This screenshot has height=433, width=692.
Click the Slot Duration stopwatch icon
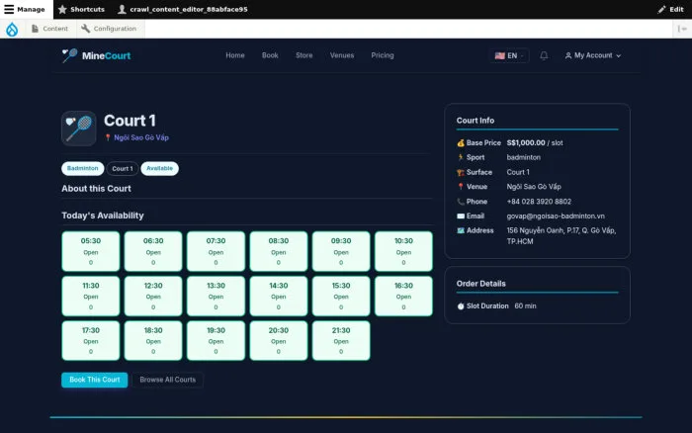(x=461, y=306)
